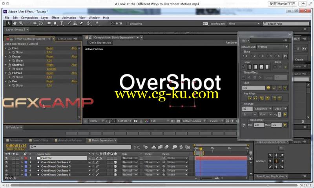This screenshot has width=314, height=188.
Task: Click the Rift question mark help button
Action: (x=244, y=125)
